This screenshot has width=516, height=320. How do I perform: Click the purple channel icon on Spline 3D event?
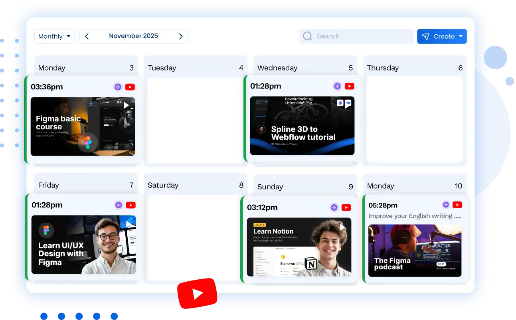point(337,86)
